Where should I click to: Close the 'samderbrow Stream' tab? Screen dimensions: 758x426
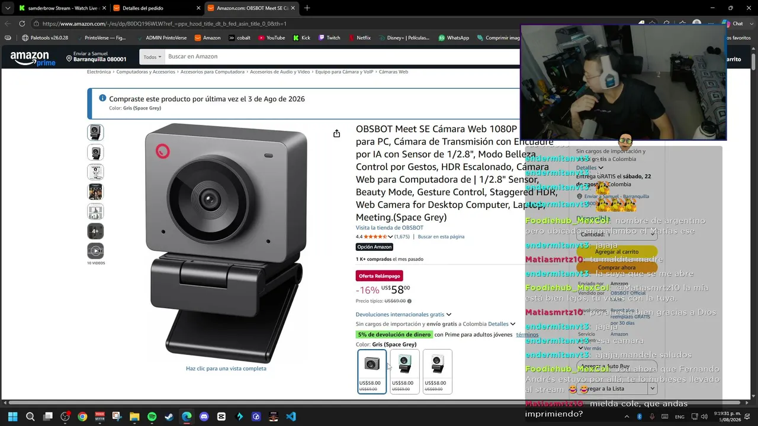(104, 8)
